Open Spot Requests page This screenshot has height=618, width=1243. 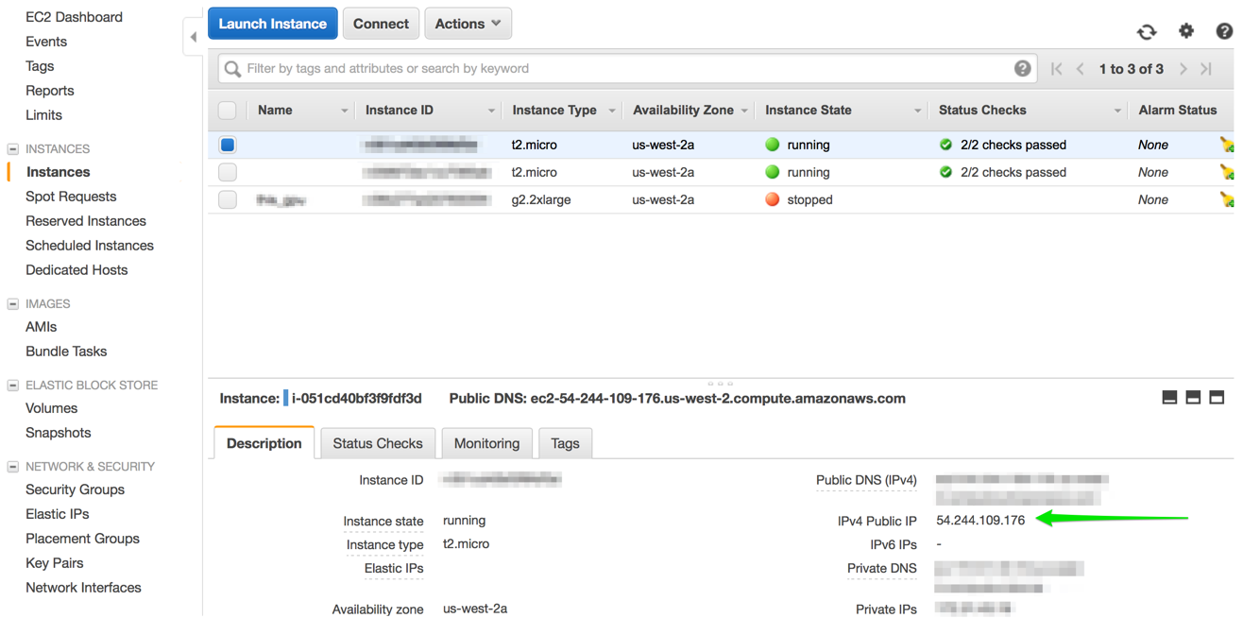71,197
